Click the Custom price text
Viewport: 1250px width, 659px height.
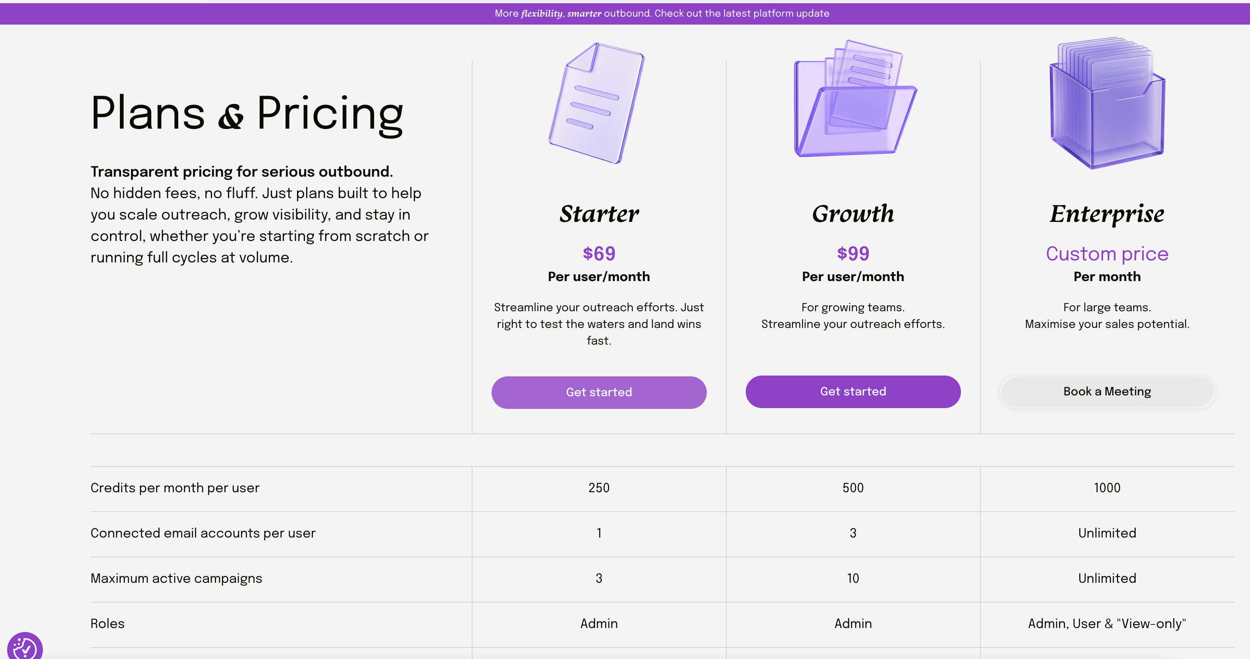(1107, 254)
